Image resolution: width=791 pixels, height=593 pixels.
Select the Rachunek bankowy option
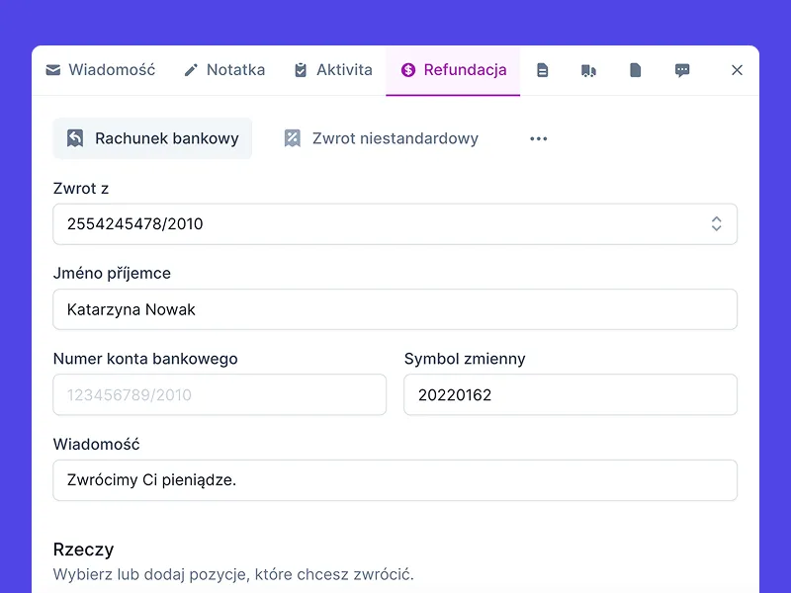tap(152, 138)
